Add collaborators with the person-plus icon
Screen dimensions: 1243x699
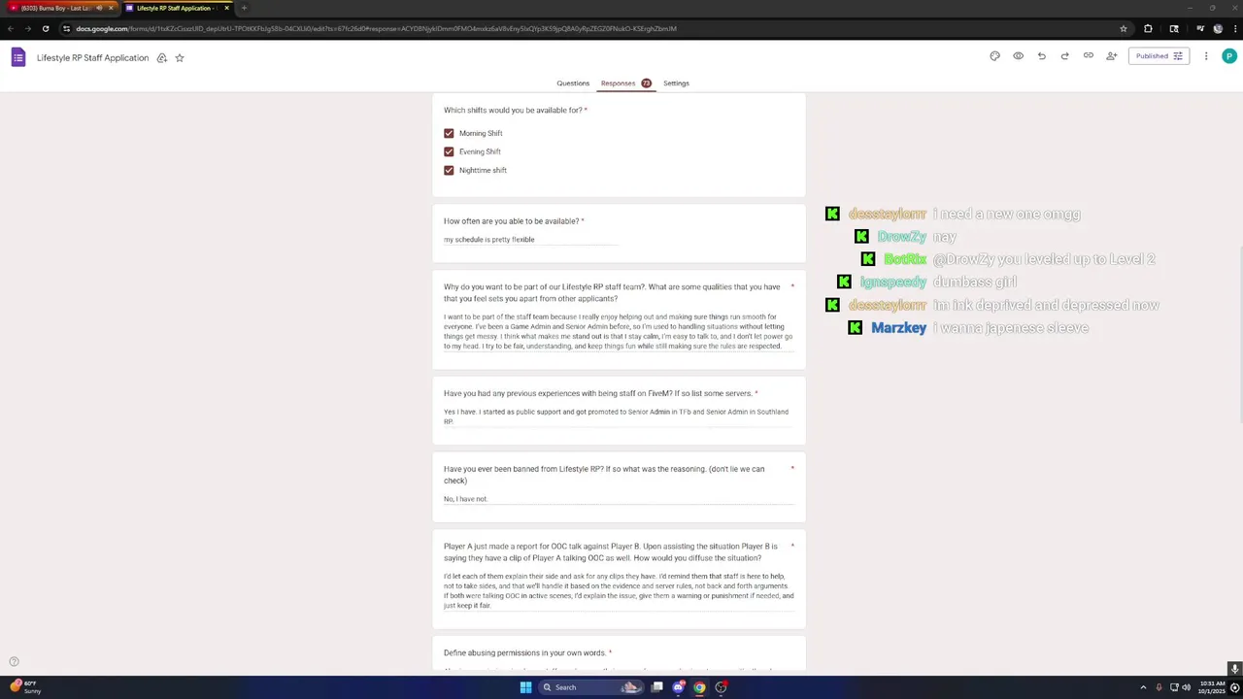click(x=1111, y=56)
